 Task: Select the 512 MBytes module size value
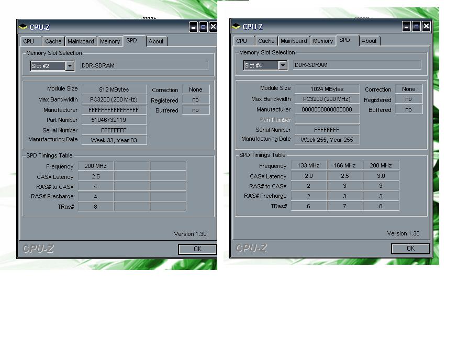point(114,89)
